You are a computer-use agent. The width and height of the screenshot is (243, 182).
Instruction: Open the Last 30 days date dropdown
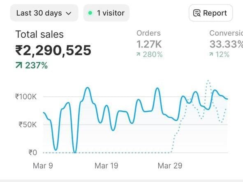pos(44,13)
